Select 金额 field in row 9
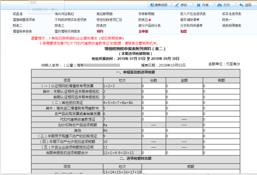This screenshot has width=257, height=175. click(x=184, y=136)
